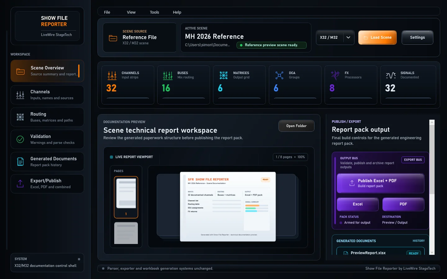
Task: Click the Scene Source folder icon
Action: (113, 38)
